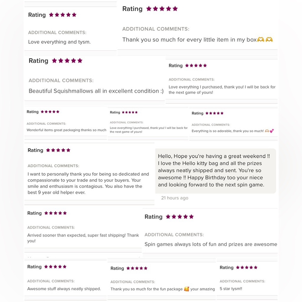Tap the stars above "Everything is so adorable"

[x=214, y=113]
